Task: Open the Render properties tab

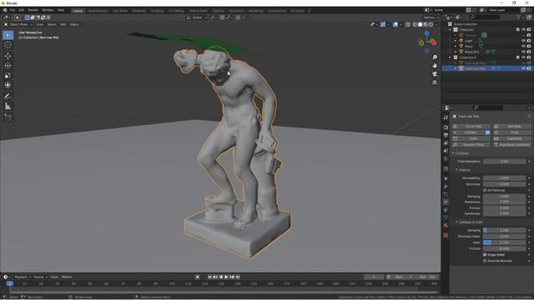Action: pyautogui.click(x=446, y=127)
